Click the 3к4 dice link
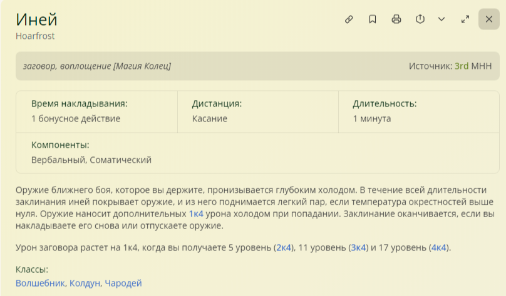 [359, 247]
